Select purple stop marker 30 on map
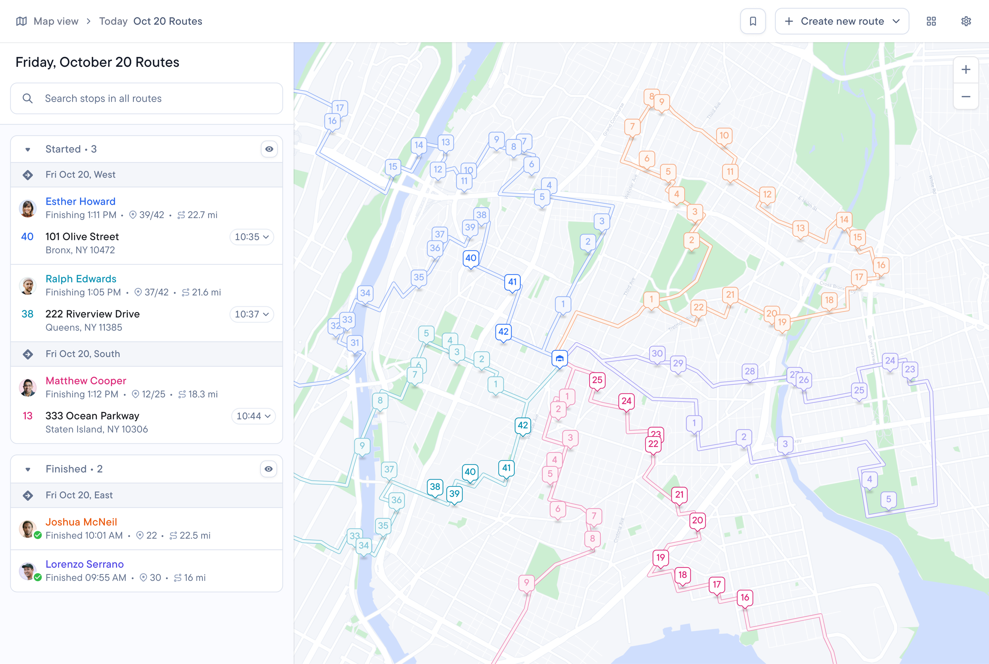Image resolution: width=989 pixels, height=664 pixels. pos(657,354)
